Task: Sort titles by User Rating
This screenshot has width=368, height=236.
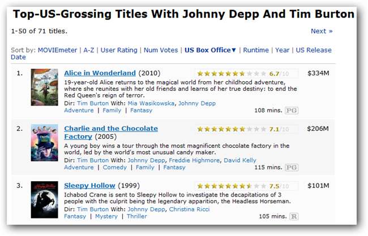Action: pos(118,50)
